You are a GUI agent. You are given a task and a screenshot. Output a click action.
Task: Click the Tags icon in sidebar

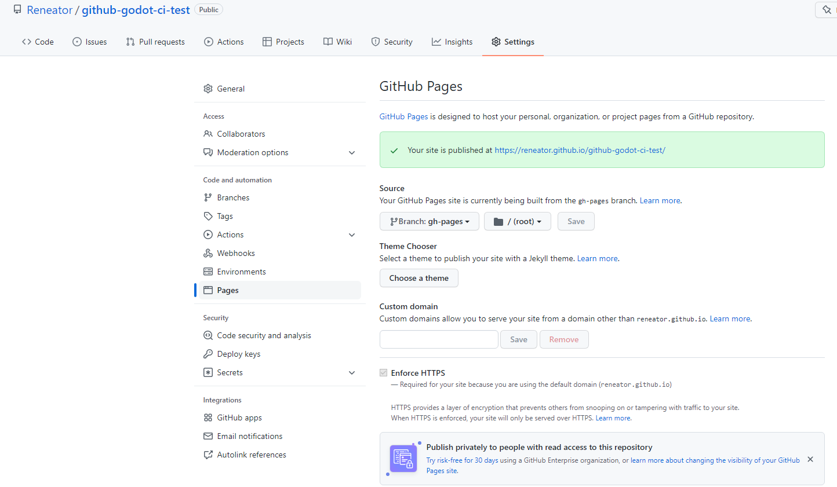pyautogui.click(x=208, y=216)
